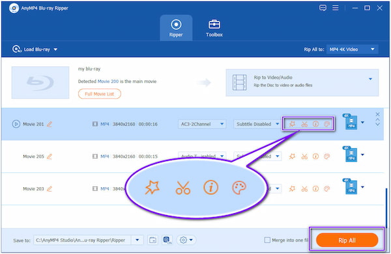Screen dimensions: 391x254
Task: Switch to the Ripper tab
Action: 176,28
